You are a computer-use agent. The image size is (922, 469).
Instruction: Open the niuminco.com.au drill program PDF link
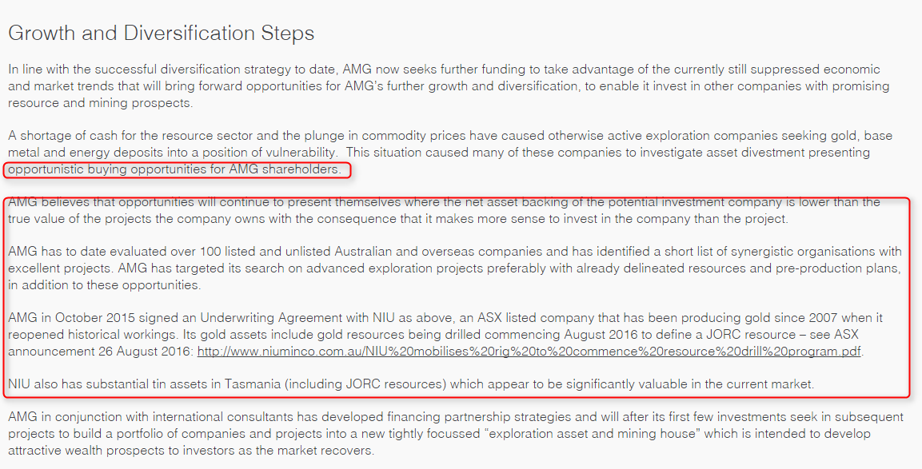(529, 352)
